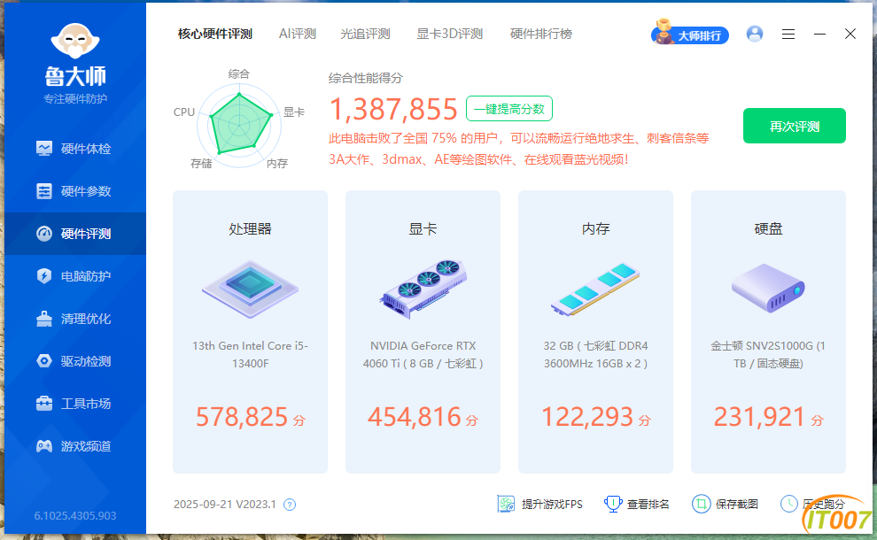Click the 再次评测 green button
Image resolution: width=877 pixels, height=540 pixels.
click(795, 126)
